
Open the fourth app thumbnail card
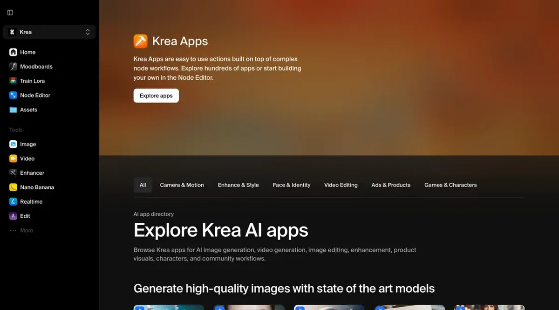[x=409, y=307]
